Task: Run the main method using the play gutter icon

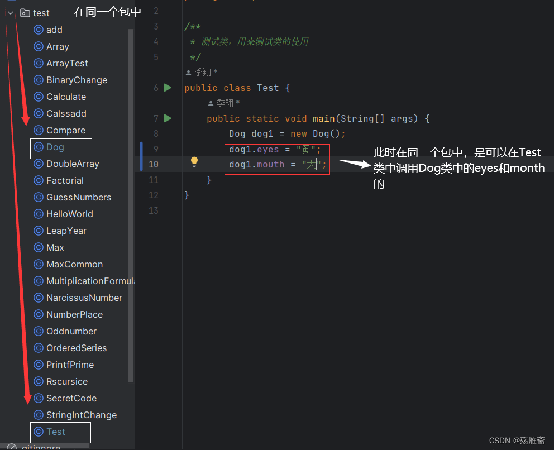Action: click(167, 118)
